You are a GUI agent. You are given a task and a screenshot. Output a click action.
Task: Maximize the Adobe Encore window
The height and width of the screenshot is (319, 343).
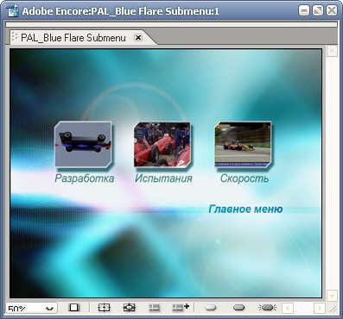coord(318,11)
